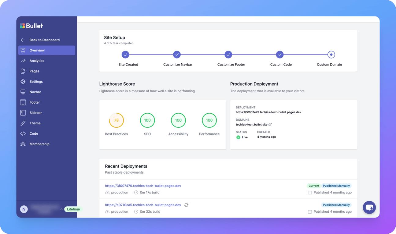396x234 pixels.
Task: Open the external link icon beside techies-tech.bullet.site
Action: pyautogui.click(x=270, y=125)
